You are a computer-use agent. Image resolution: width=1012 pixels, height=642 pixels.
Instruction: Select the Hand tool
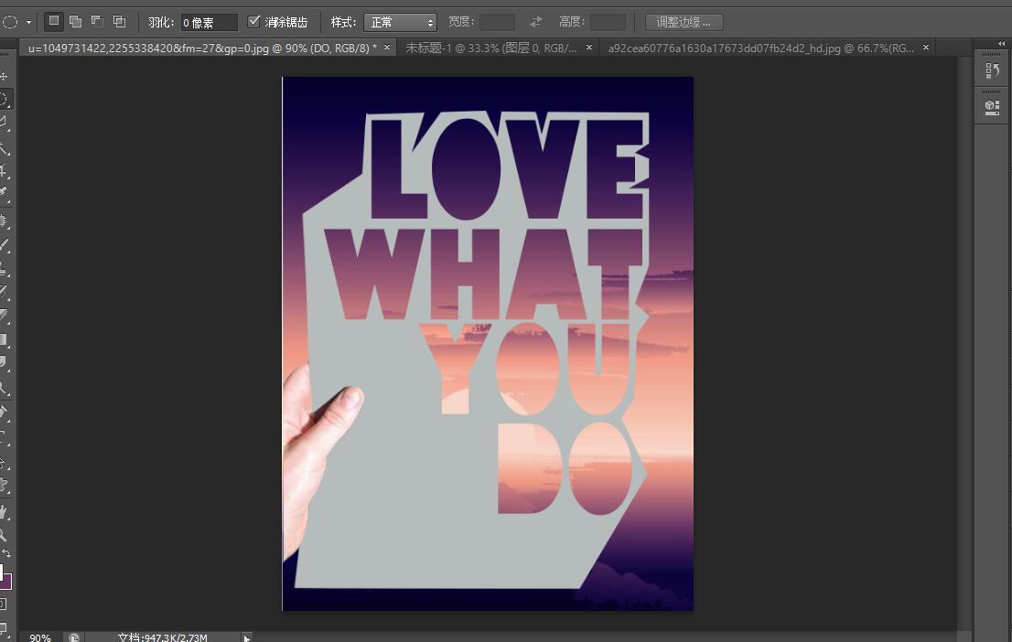[4, 512]
